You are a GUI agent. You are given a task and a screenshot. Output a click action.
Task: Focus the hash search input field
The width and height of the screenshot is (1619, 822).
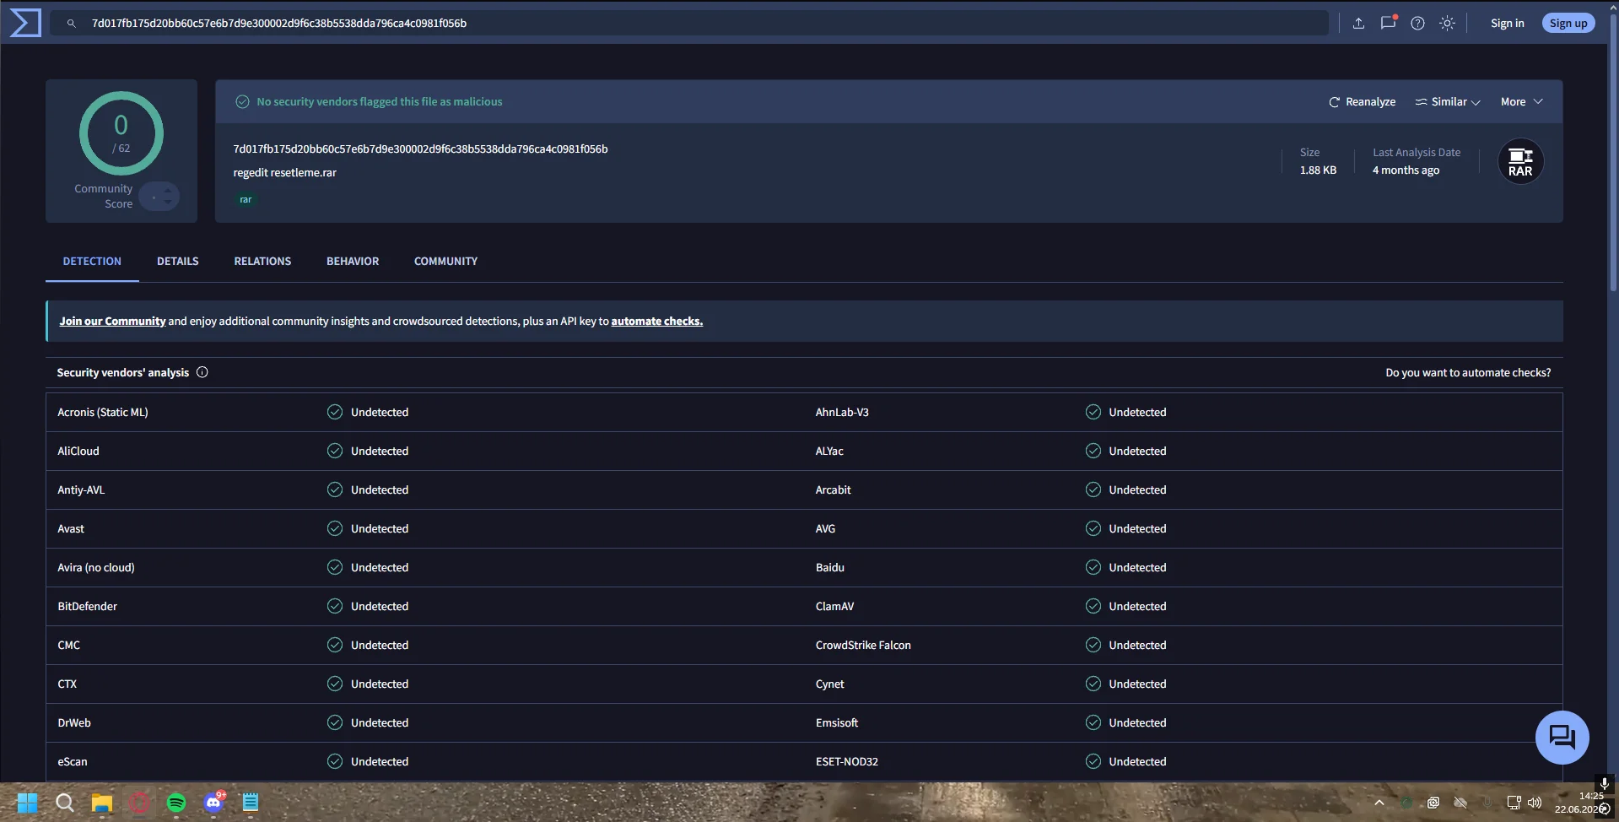point(688,24)
